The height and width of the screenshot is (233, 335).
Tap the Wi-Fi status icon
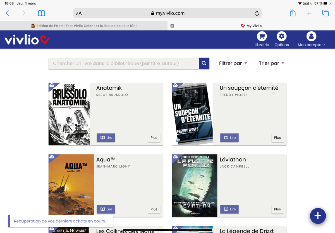(x=300, y=3)
